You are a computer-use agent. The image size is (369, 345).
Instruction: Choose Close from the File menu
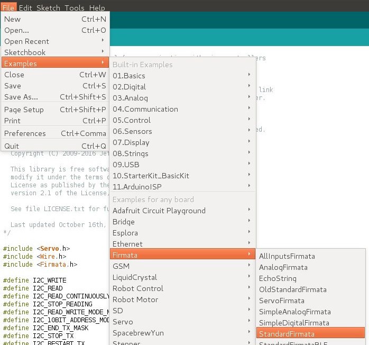tap(55, 75)
